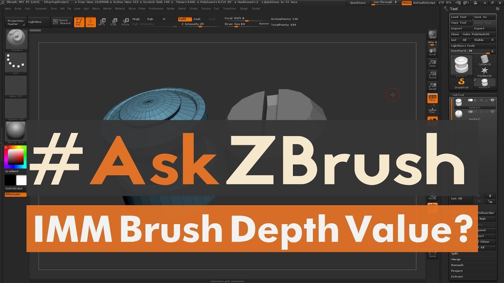Click the GoZ button
The height and width of the screenshot is (283, 504).
[455, 40]
